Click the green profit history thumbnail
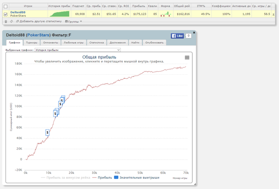Screen dimensions: 279x189 pos(59,14)
